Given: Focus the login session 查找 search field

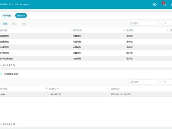Looking at the screenshot, I should (x=144, y=82).
